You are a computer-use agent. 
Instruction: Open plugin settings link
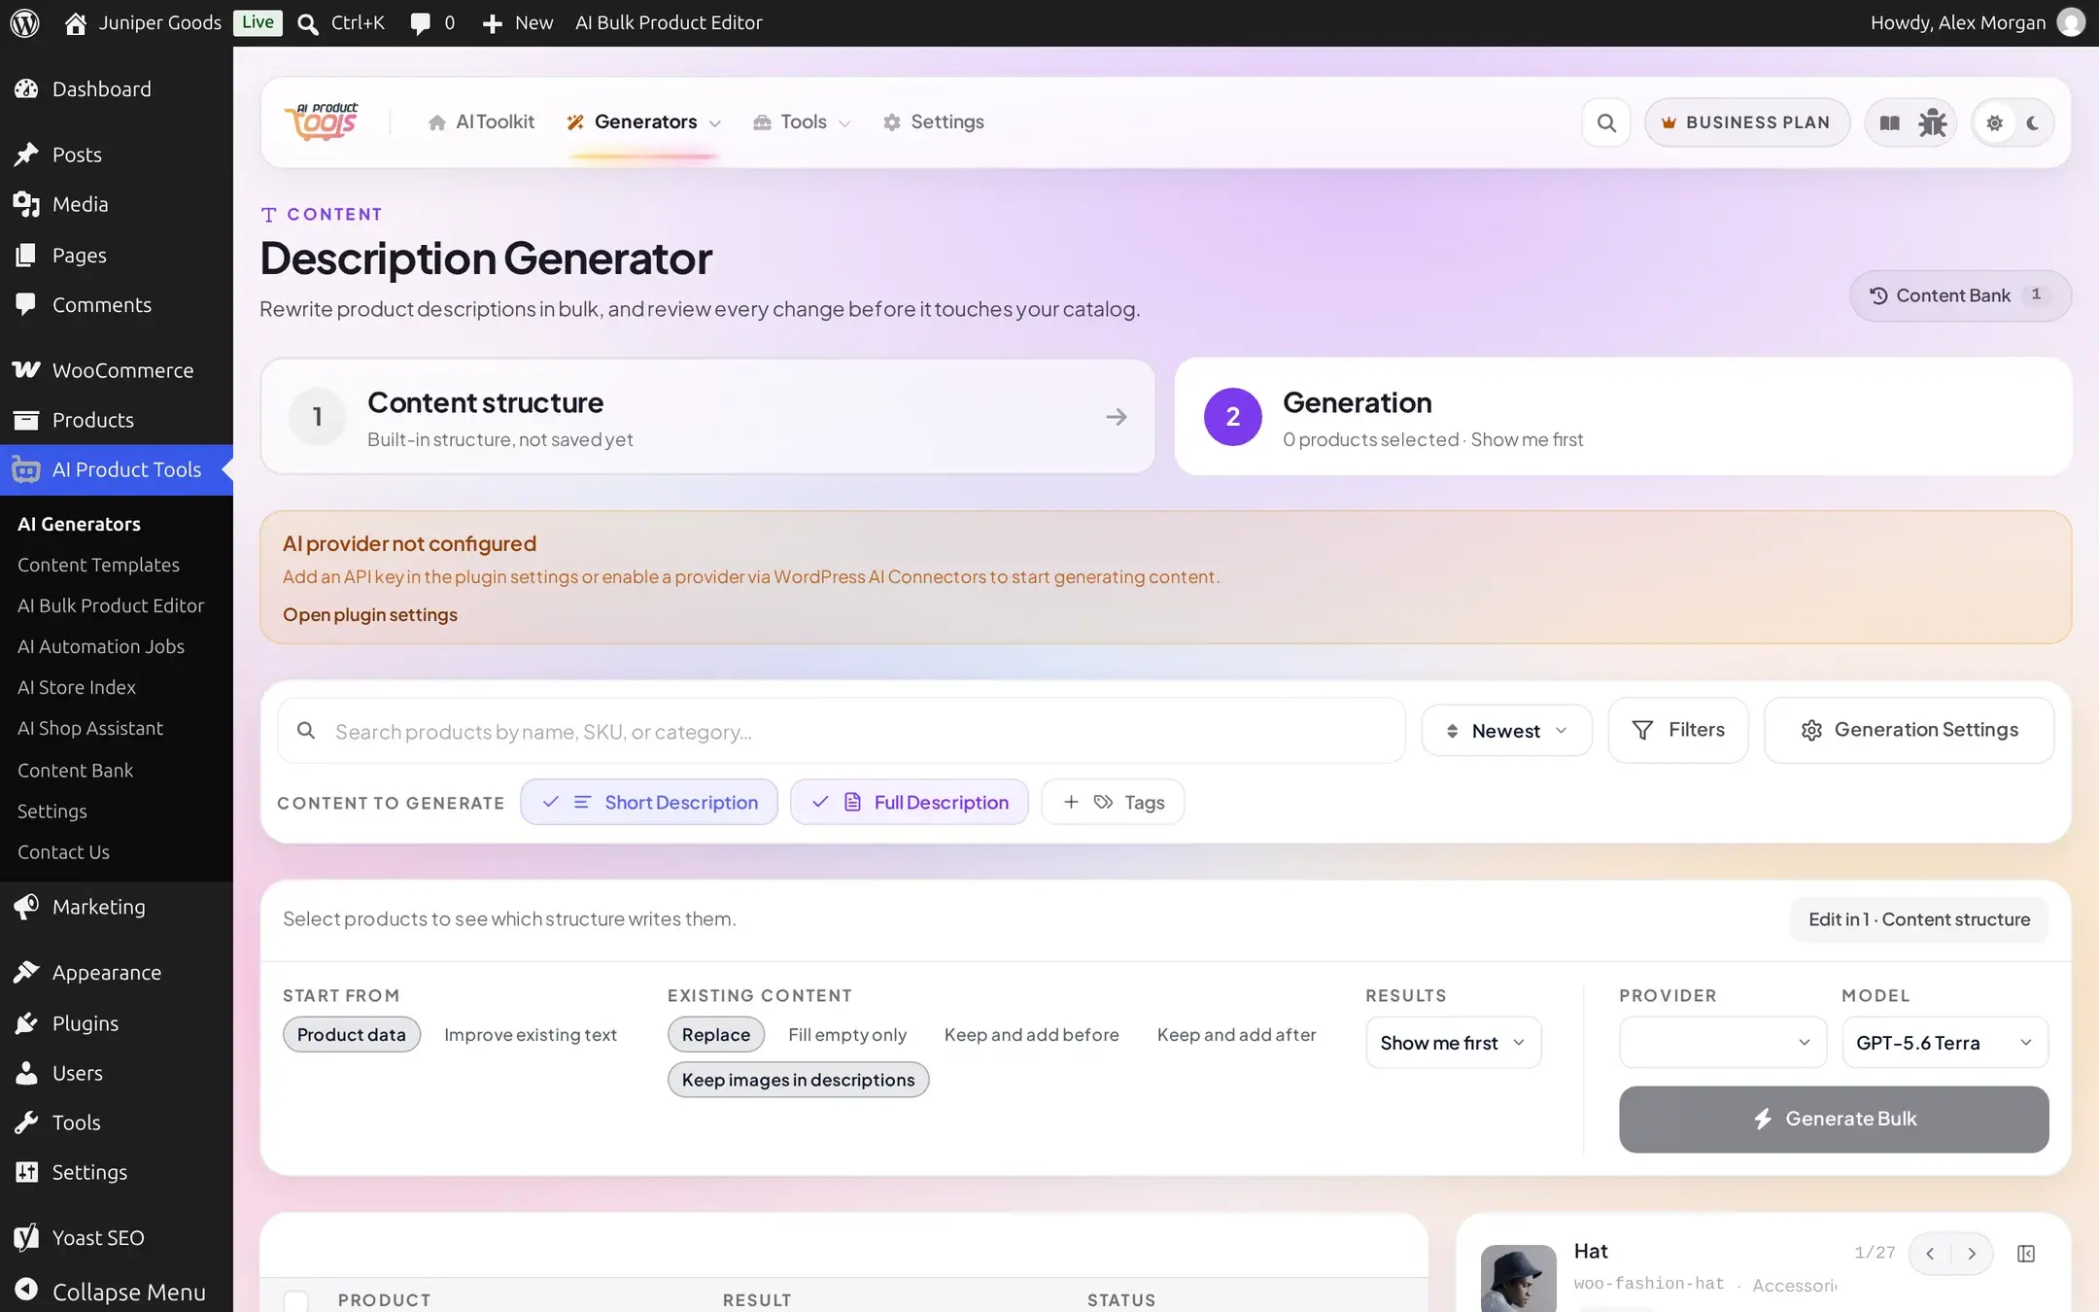[x=369, y=614]
